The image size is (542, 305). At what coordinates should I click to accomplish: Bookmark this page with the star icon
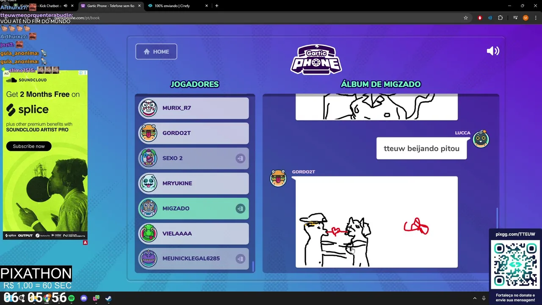[466, 18]
